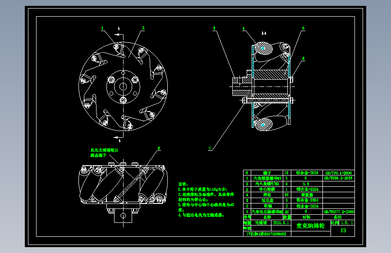Click the part name 法兰盘
The width and height of the screenshot is (391, 253).
click(x=267, y=200)
